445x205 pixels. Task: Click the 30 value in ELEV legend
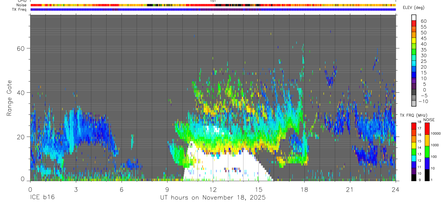[x=424, y=55]
